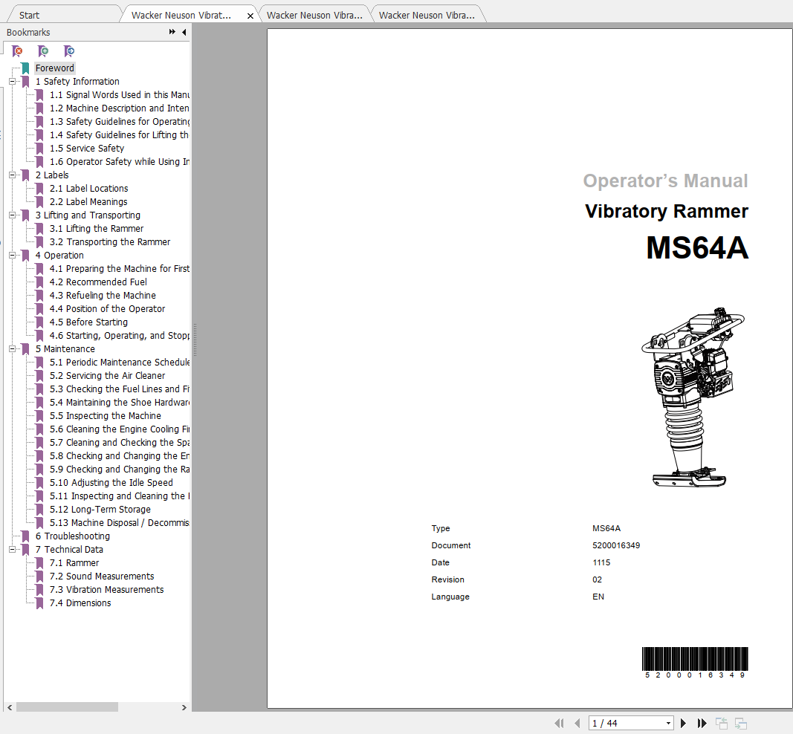Click the 6 Troubleshooting bookmark icon
This screenshot has height=734, width=793.
(26, 536)
